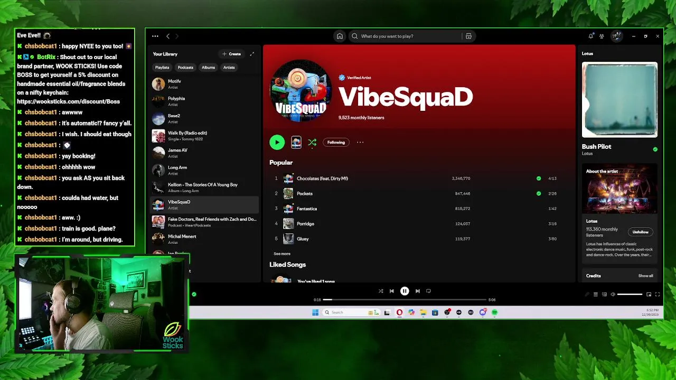Pause the current song

(405, 291)
